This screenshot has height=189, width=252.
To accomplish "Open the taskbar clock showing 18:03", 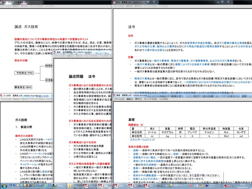I will [243, 186].
